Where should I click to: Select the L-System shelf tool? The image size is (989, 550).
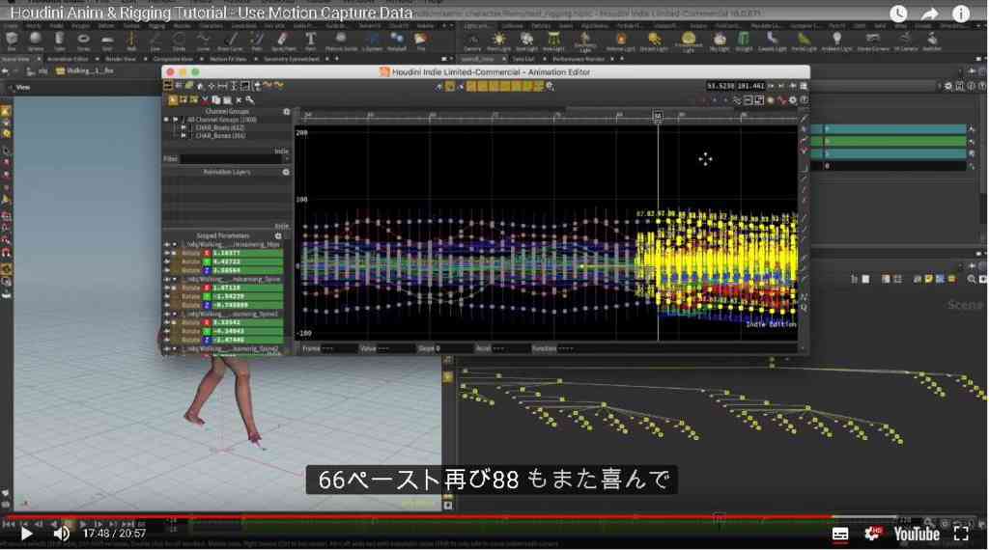tap(372, 41)
